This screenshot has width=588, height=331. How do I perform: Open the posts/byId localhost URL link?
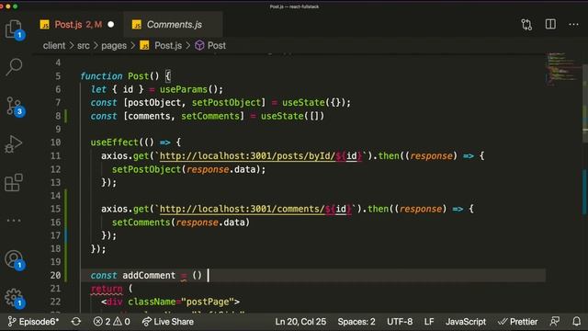pyautogui.click(x=261, y=155)
